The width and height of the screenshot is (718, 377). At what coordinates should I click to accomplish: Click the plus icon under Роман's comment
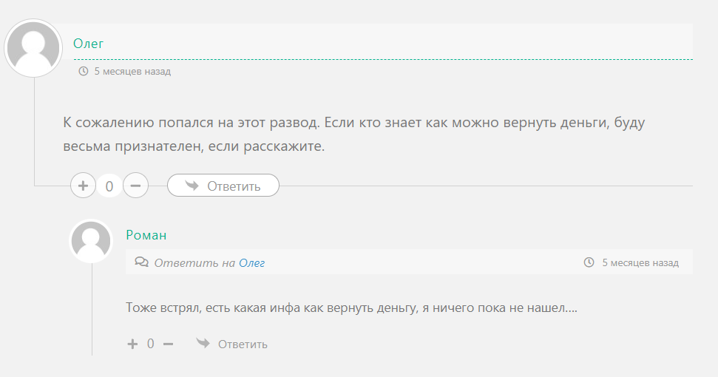click(x=132, y=344)
